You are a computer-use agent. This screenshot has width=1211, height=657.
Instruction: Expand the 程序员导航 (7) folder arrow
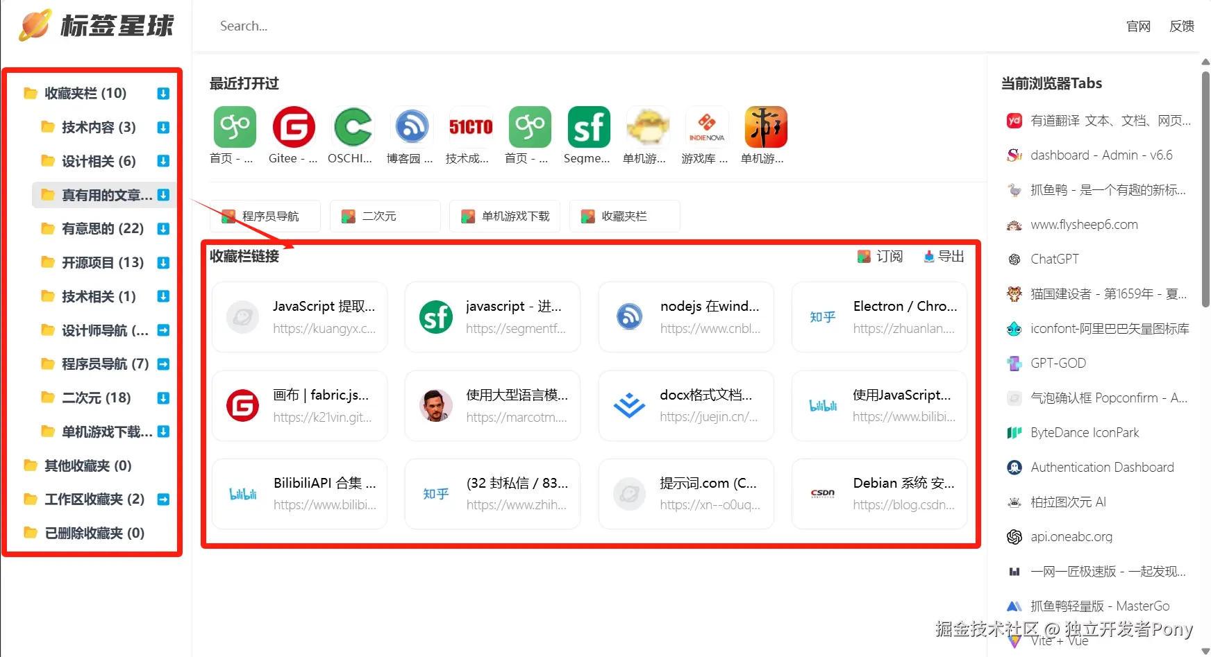[x=163, y=364]
